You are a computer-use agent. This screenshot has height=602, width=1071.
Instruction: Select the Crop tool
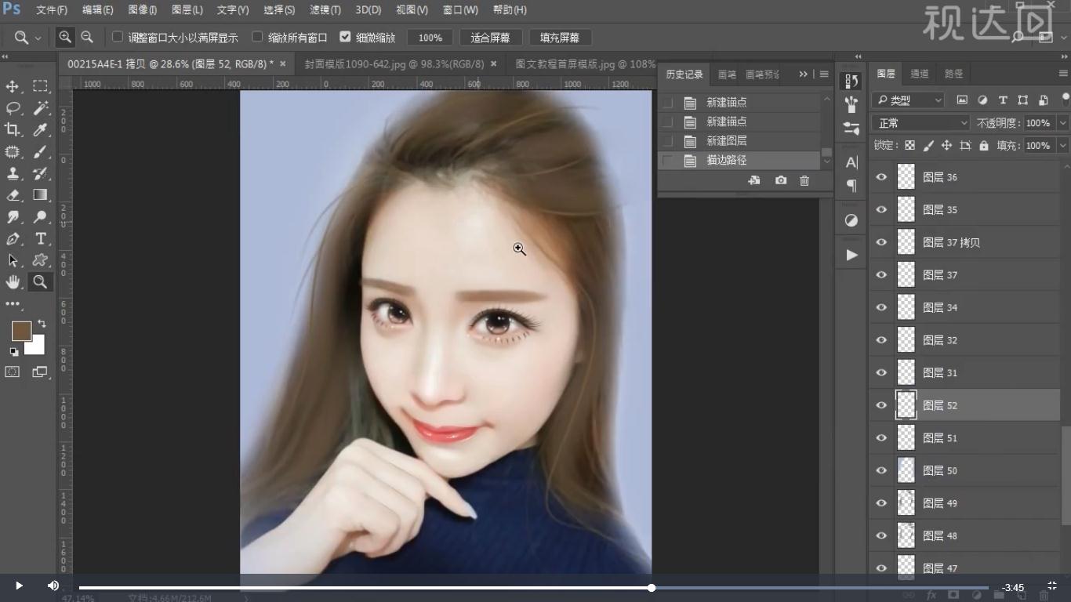click(x=13, y=130)
